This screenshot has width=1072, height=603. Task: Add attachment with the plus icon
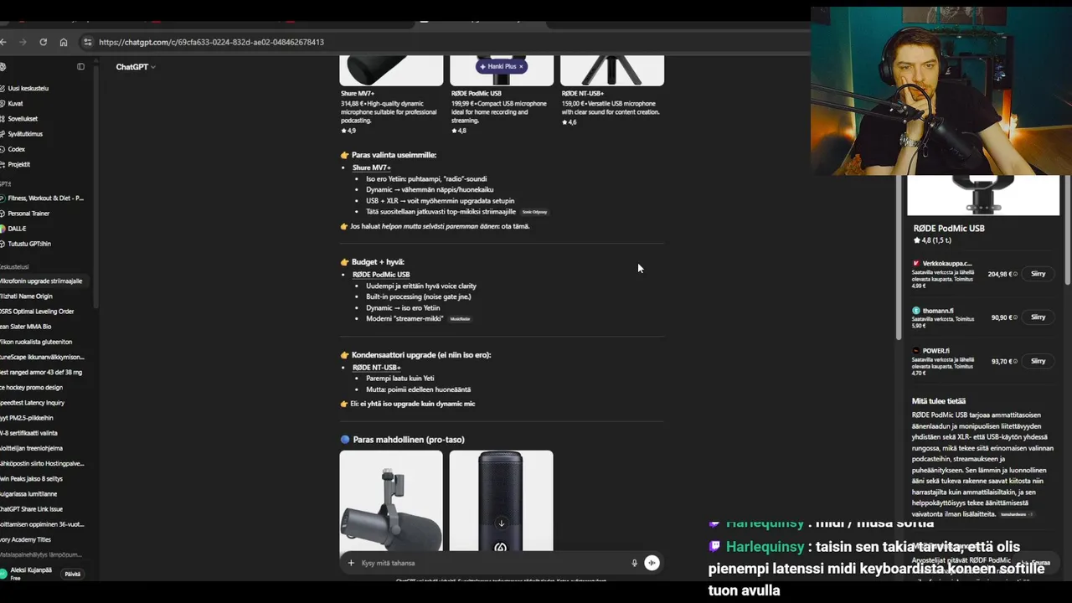pos(351,563)
